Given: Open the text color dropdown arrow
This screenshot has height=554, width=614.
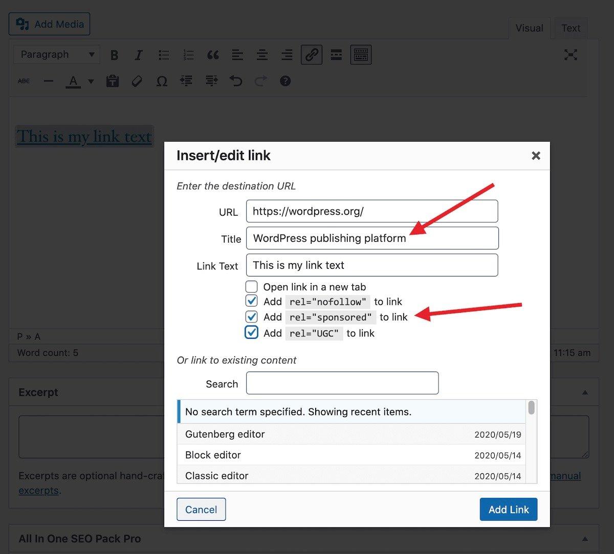Looking at the screenshot, I should (91, 81).
